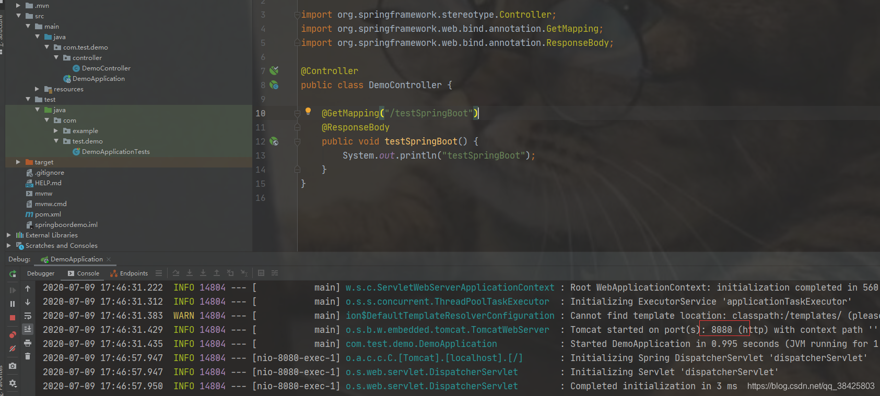Viewport: 880px width, 396px height.
Task: Pause the running program
Action: [x=13, y=304]
